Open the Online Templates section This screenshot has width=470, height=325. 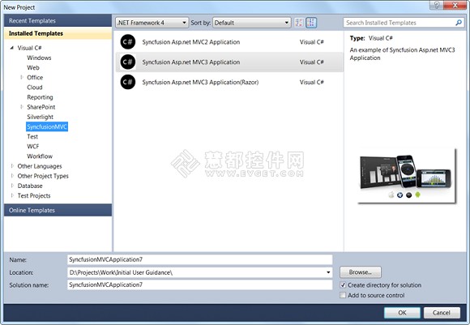tap(58, 210)
